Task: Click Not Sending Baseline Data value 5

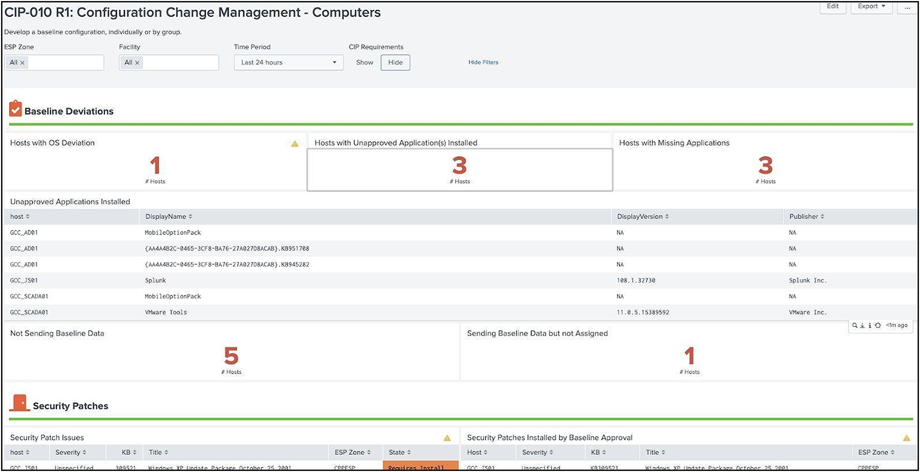Action: pos(231,356)
